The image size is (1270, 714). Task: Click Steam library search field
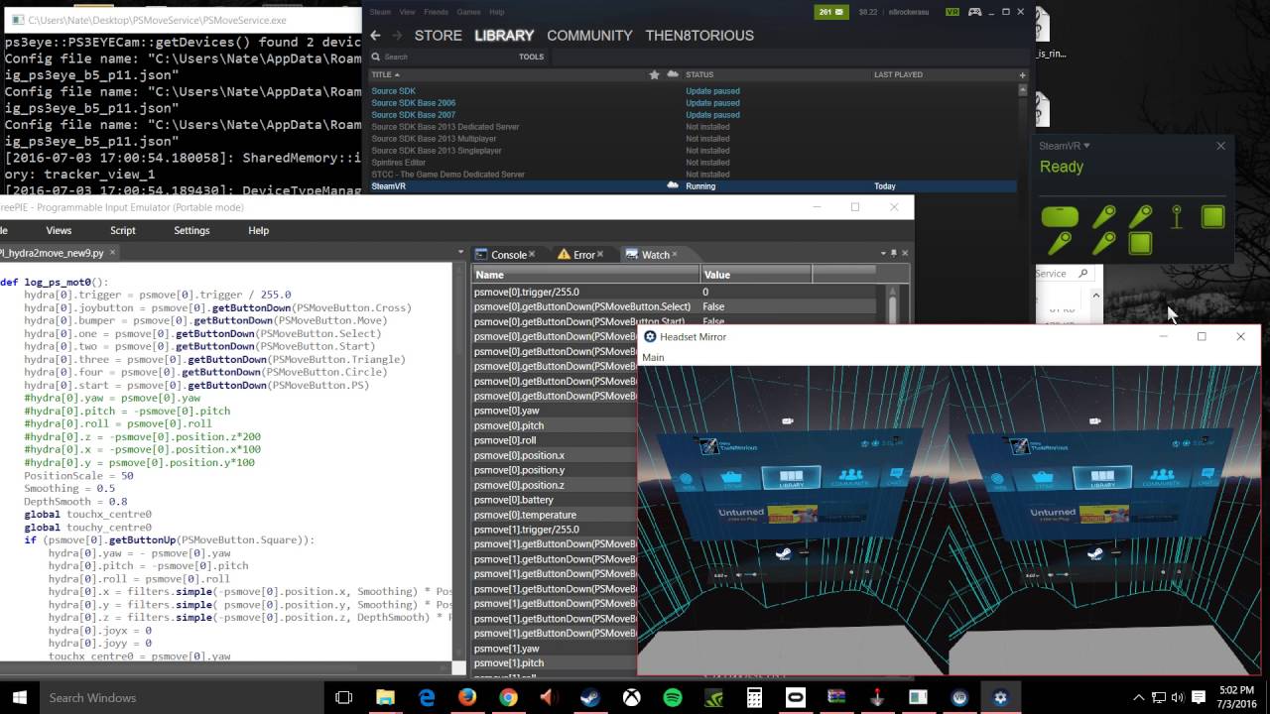(x=442, y=57)
